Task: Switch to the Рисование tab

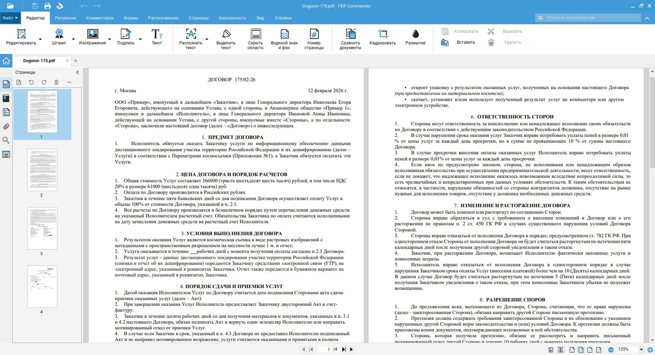Action: pyautogui.click(x=65, y=18)
